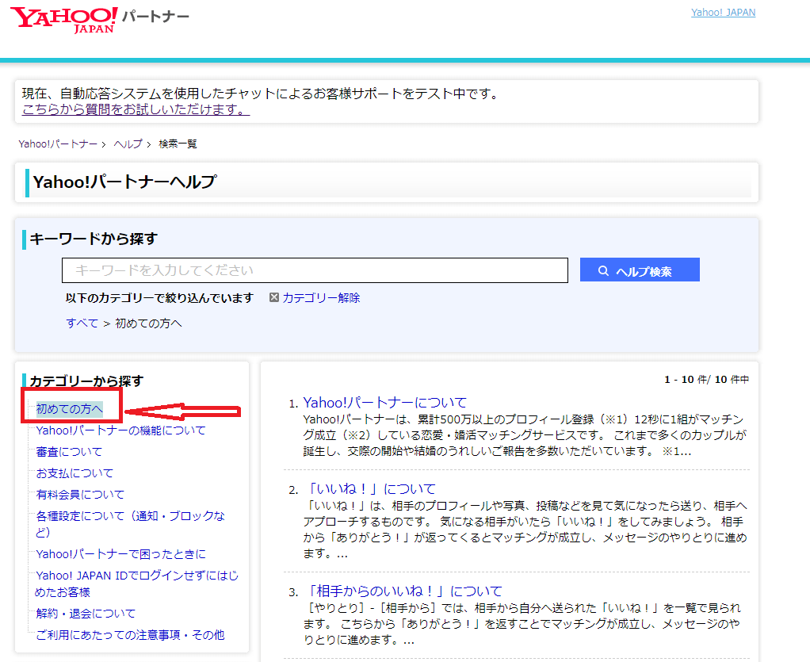Screen dimensions: 810x662
Task: Select the 初めての方へ category in the sidebar
Action: coord(69,409)
